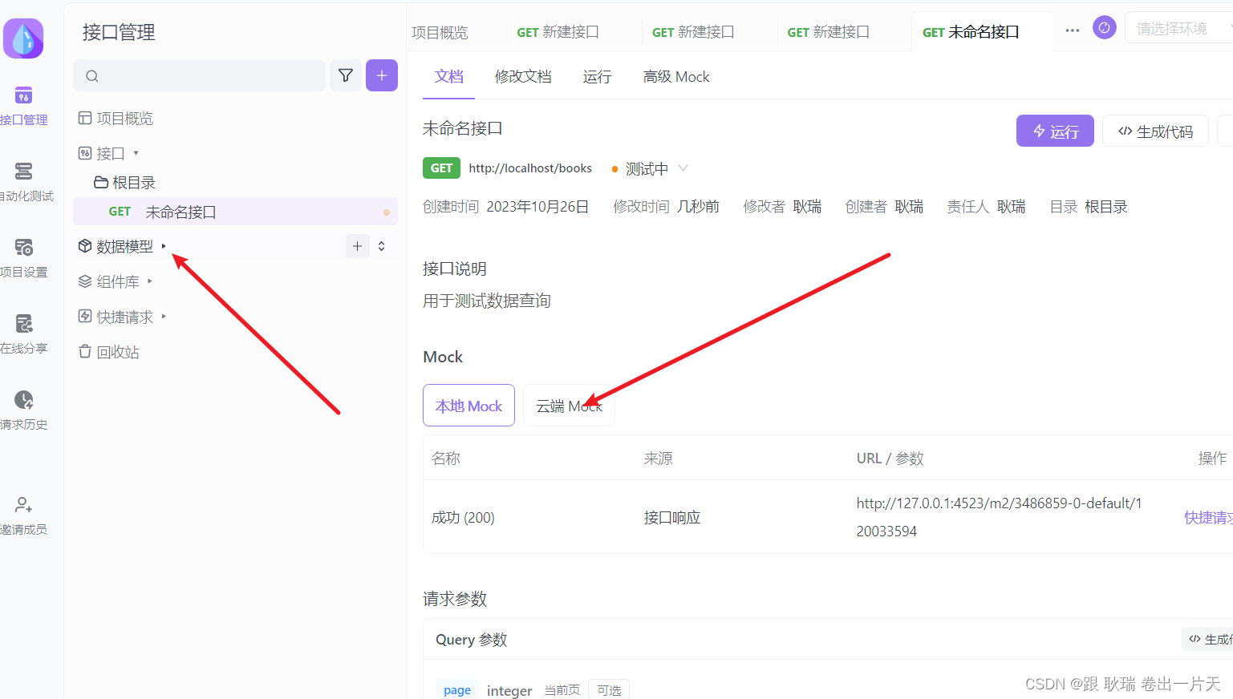Click the purple 运行 button
The image size is (1233, 699).
[x=1055, y=131]
